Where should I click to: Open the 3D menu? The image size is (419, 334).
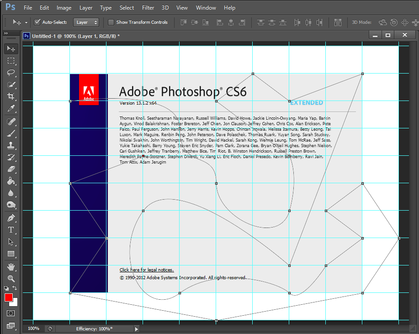point(165,7)
